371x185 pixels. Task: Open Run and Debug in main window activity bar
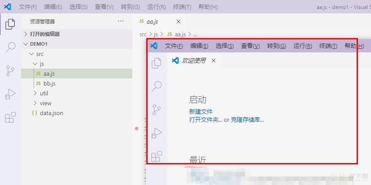pyautogui.click(x=10, y=94)
